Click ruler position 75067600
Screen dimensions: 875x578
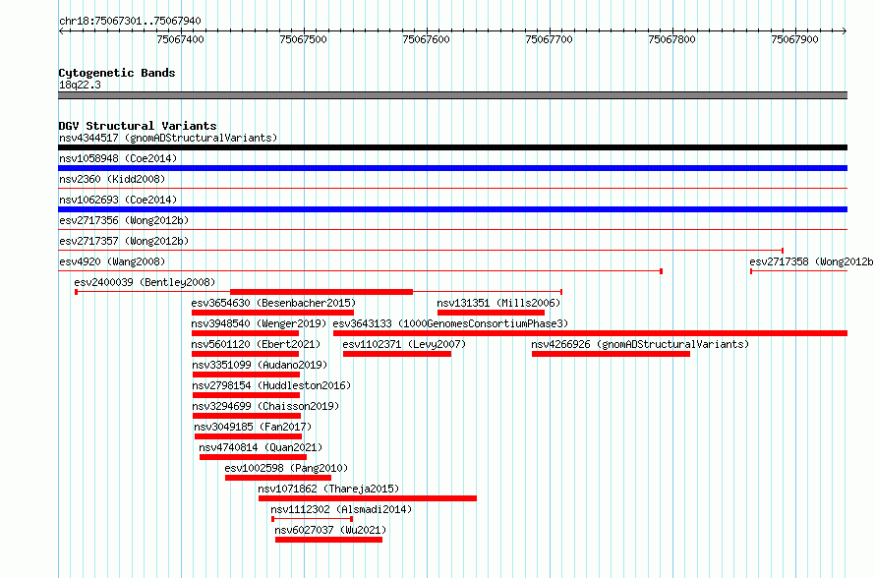(x=426, y=39)
